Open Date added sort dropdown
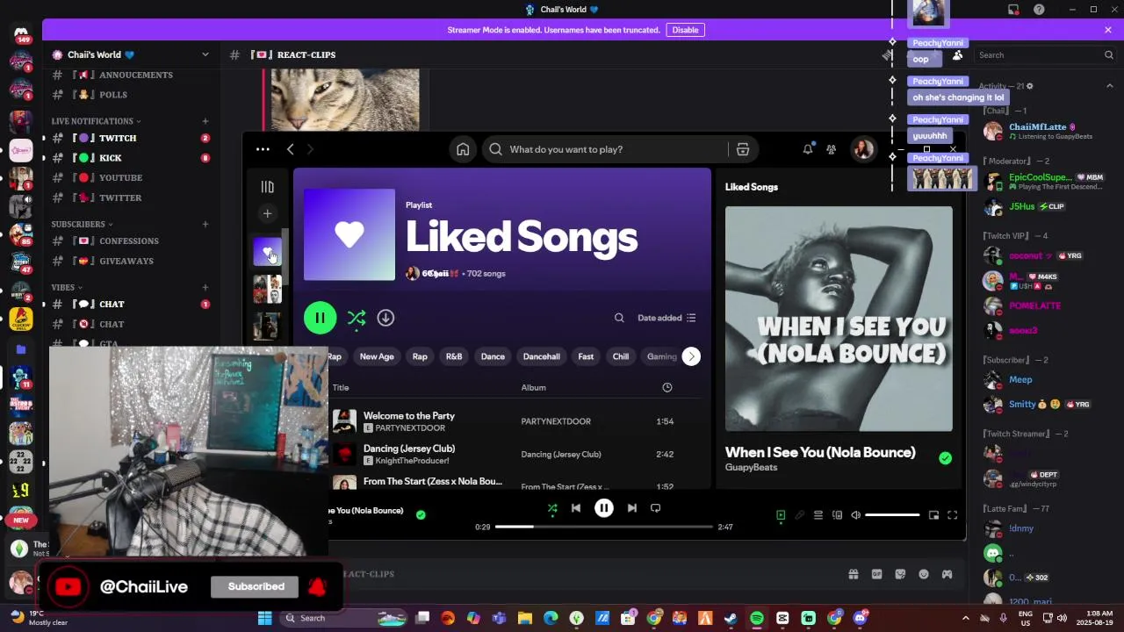 tap(666, 318)
